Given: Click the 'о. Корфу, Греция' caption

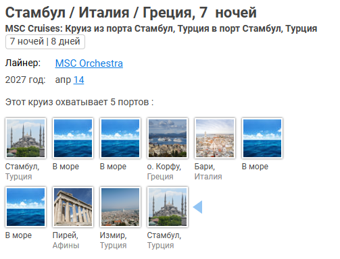Looking at the screenshot, I should pos(164,171).
